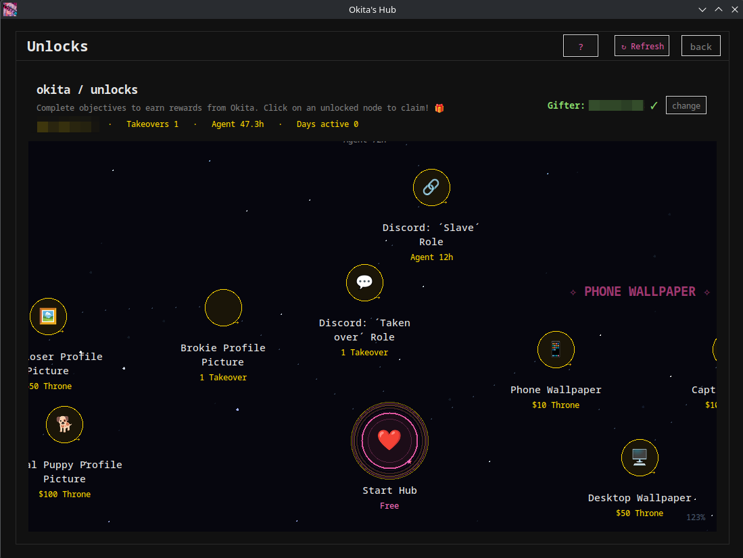This screenshot has height=558, width=743.
Task: Click the '$50 Throne' Desktop Wallpaper price
Action: (x=640, y=513)
